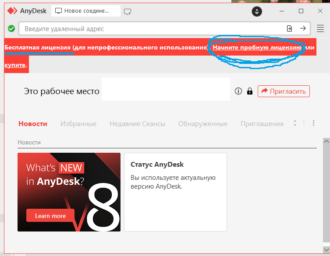
Task: Click the scrollbar down arrow in news panel
Action: pyautogui.click(x=326, y=250)
